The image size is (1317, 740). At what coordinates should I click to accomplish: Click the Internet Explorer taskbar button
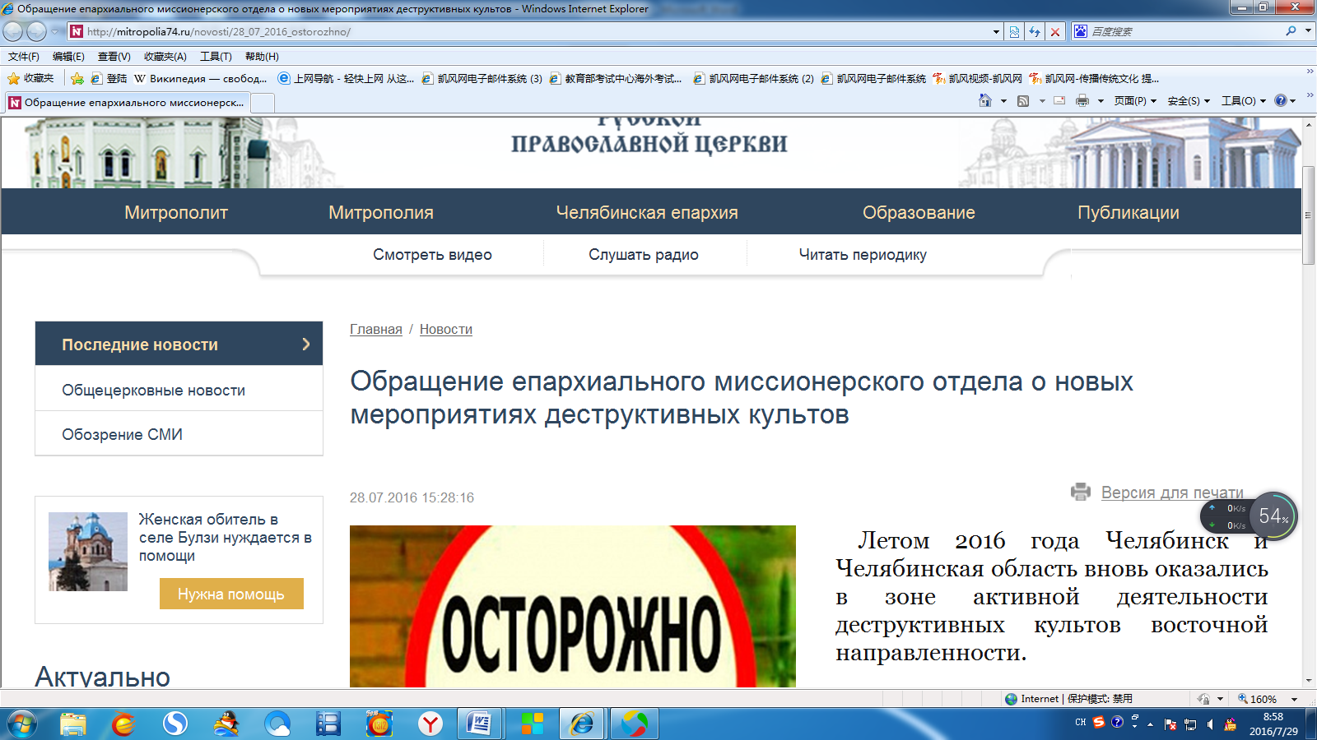583,724
